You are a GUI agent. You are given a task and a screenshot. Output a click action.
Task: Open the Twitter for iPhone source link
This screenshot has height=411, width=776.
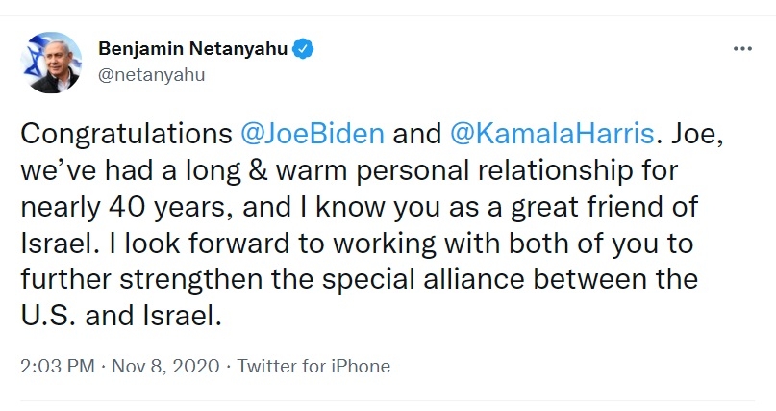point(313,366)
